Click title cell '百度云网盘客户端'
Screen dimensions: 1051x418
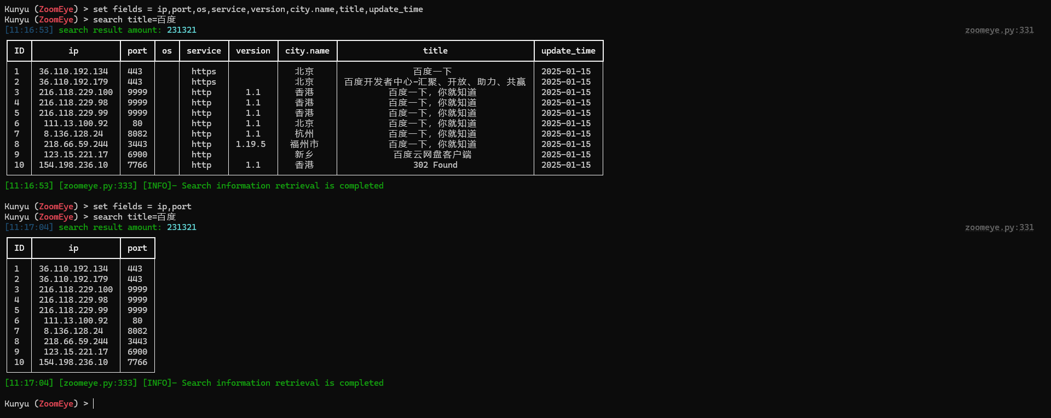432,155
